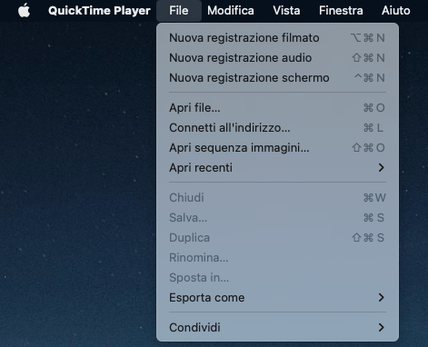Select Apri file… menu entry
This screenshot has width=428, height=347.
[277, 108]
